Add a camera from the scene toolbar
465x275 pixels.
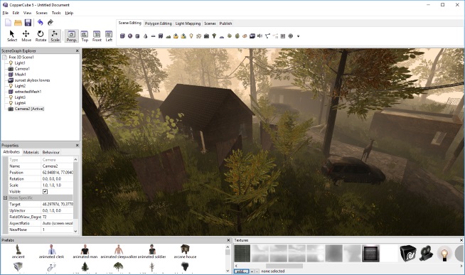tap(206, 36)
